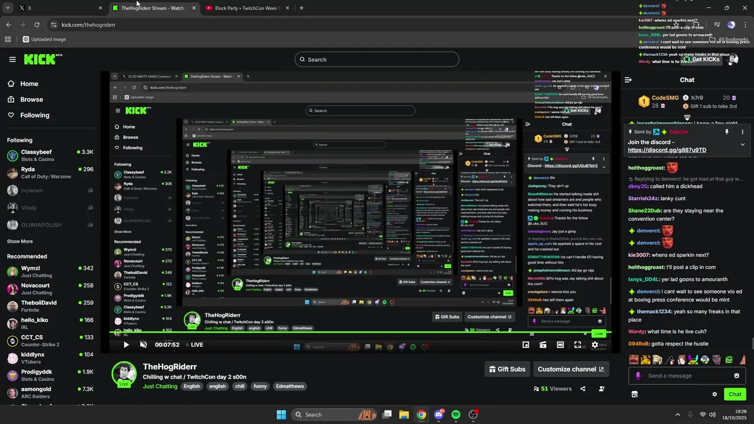Image resolution: width=754 pixels, height=424 pixels.
Task: Open Ryda channel in Following list
Action: click(50, 173)
